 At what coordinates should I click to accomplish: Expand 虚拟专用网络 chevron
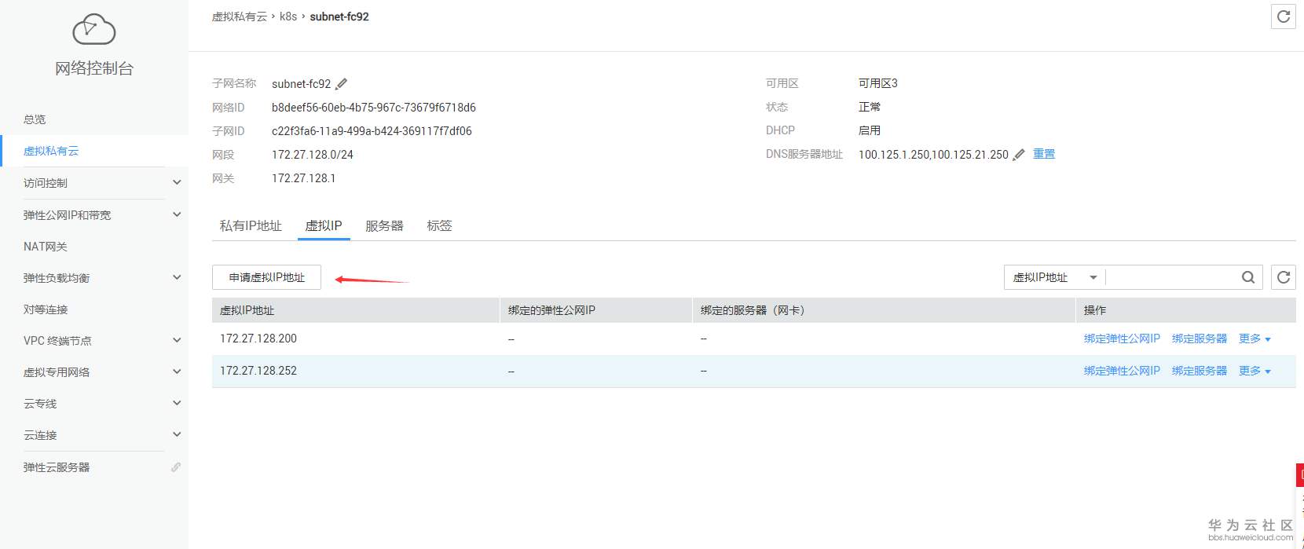point(177,371)
